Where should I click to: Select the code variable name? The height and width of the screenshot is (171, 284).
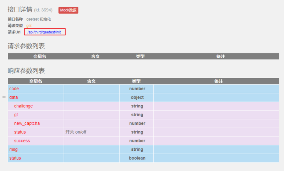(x=14, y=89)
